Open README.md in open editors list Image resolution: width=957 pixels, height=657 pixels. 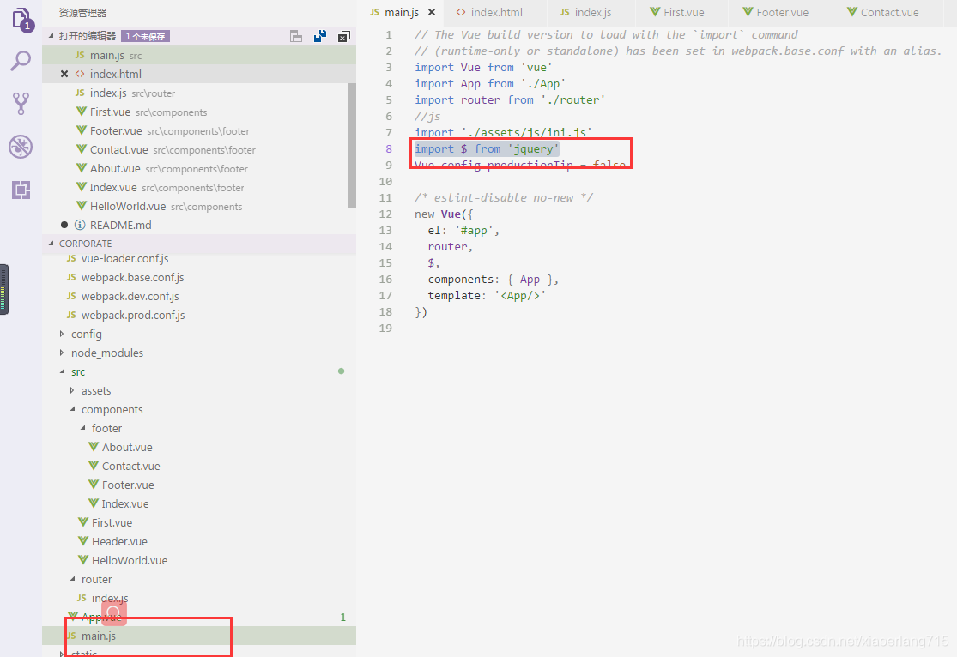[x=199, y=225]
